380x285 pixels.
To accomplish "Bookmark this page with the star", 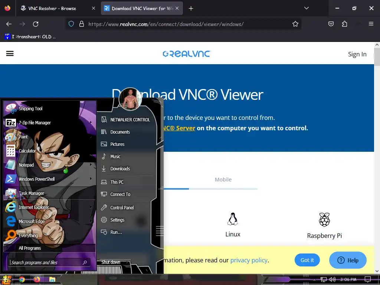I will [295, 24].
